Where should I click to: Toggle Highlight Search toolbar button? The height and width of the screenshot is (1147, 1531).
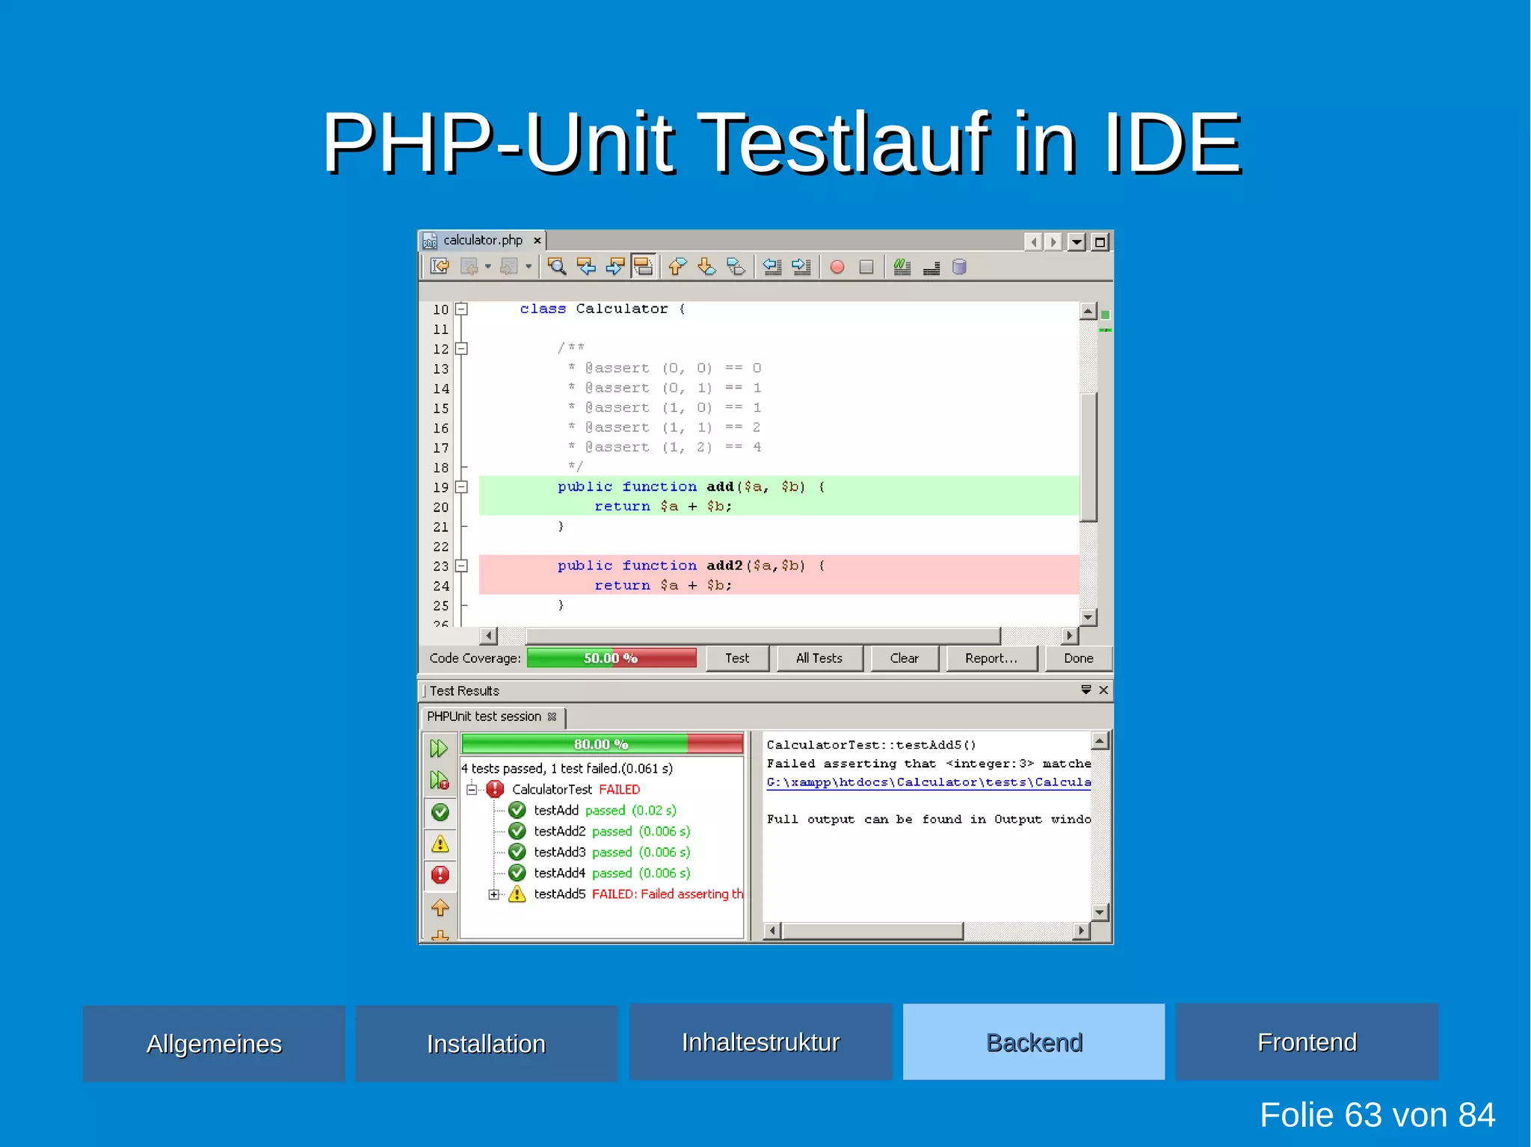(643, 266)
